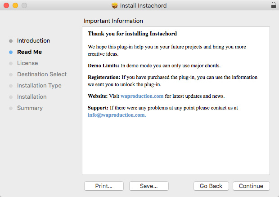Open the Print dialog

(x=104, y=186)
